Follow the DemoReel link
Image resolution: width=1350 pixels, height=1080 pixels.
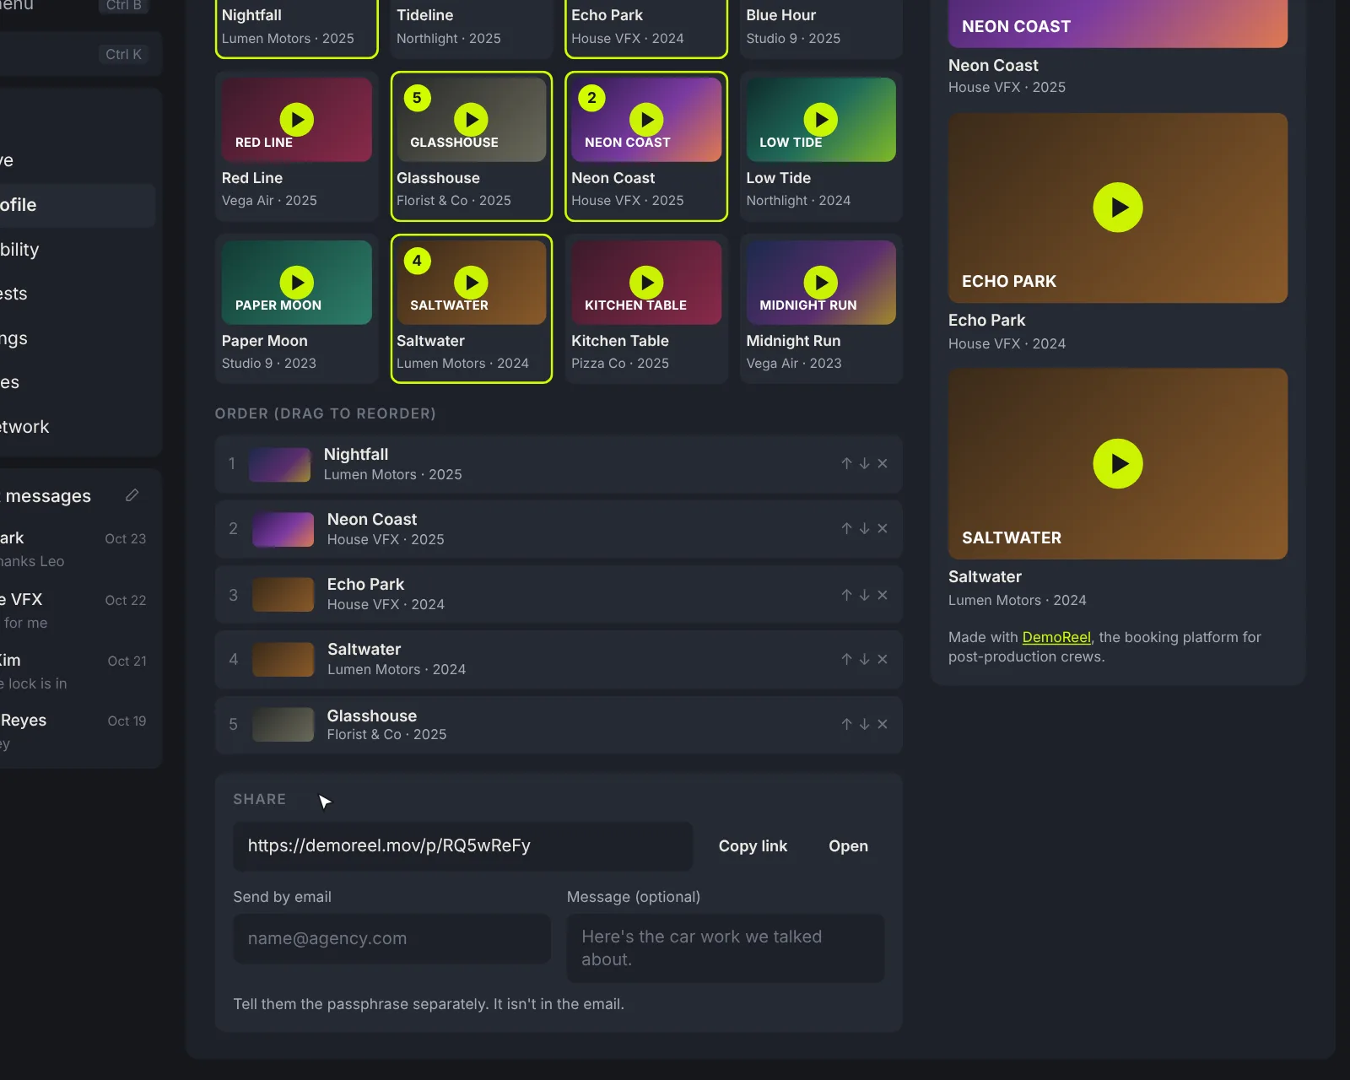point(1056,637)
